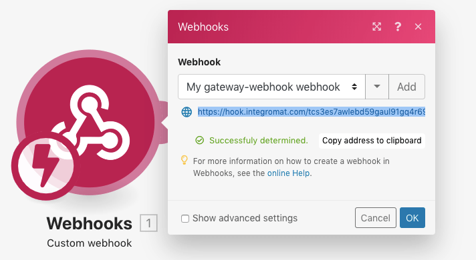Close the Webhooks dialog
Image resolution: width=476 pixels, height=260 pixels.
[x=418, y=27]
